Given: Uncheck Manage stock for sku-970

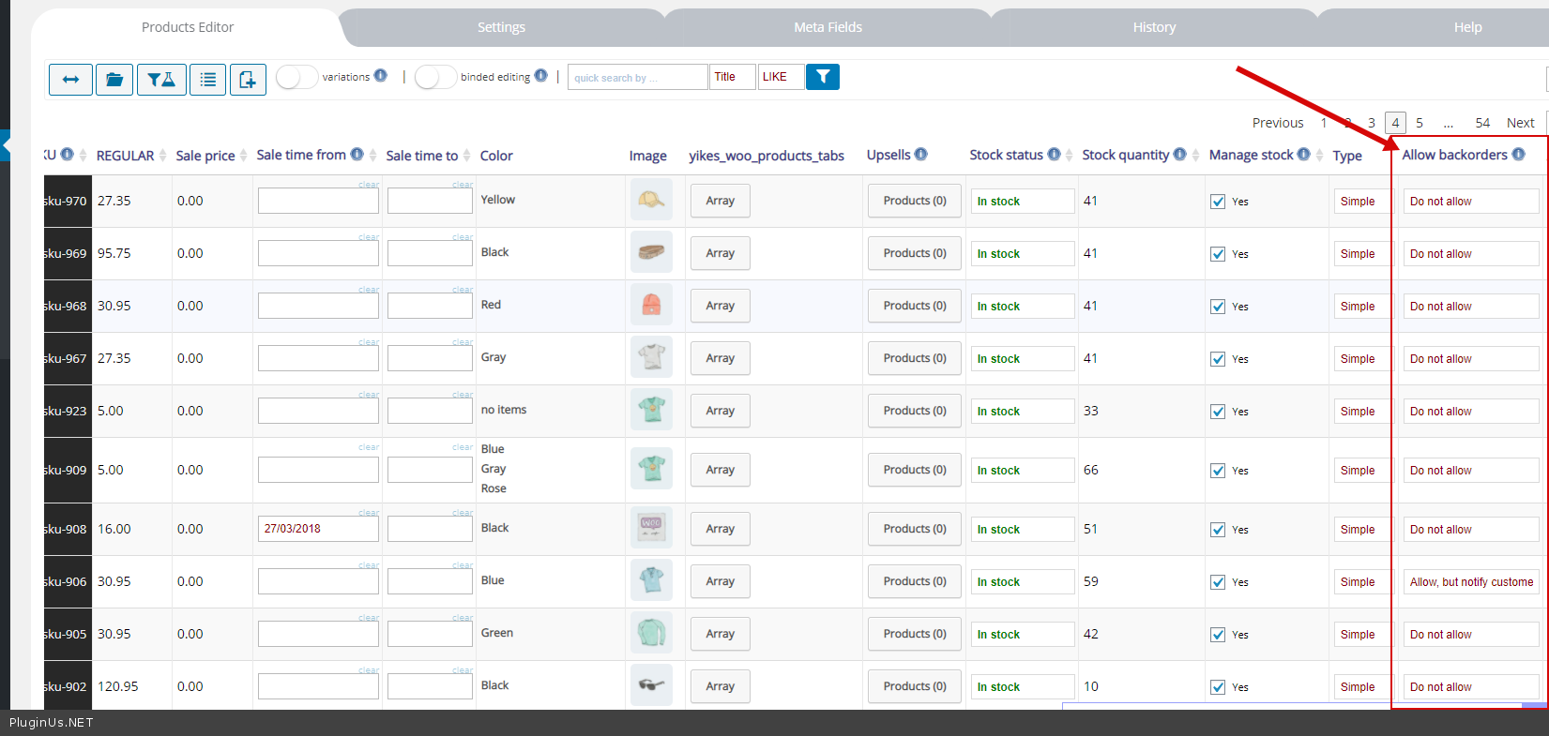Looking at the screenshot, I should (x=1218, y=202).
